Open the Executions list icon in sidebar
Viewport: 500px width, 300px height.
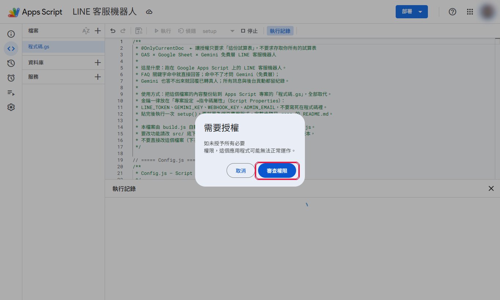pos(11,93)
